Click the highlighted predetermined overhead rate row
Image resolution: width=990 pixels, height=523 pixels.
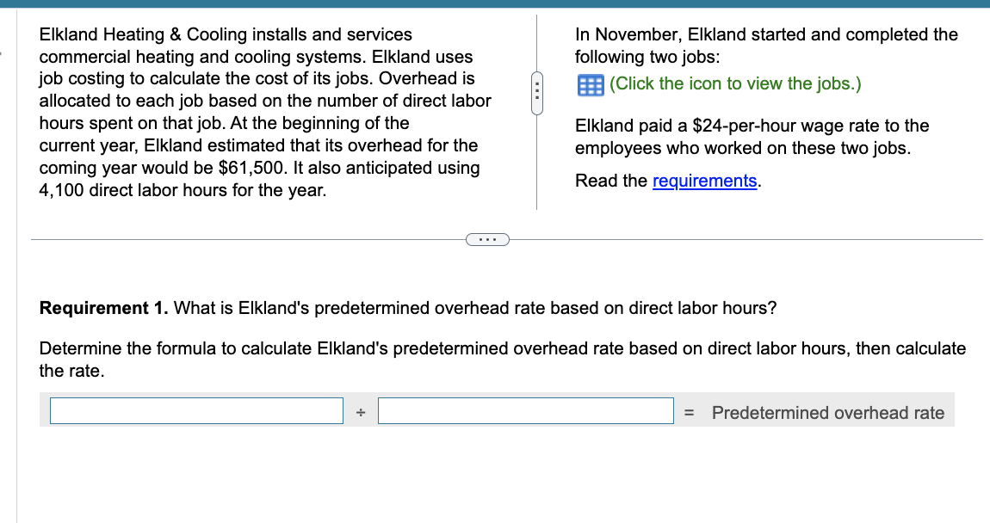coord(826,413)
